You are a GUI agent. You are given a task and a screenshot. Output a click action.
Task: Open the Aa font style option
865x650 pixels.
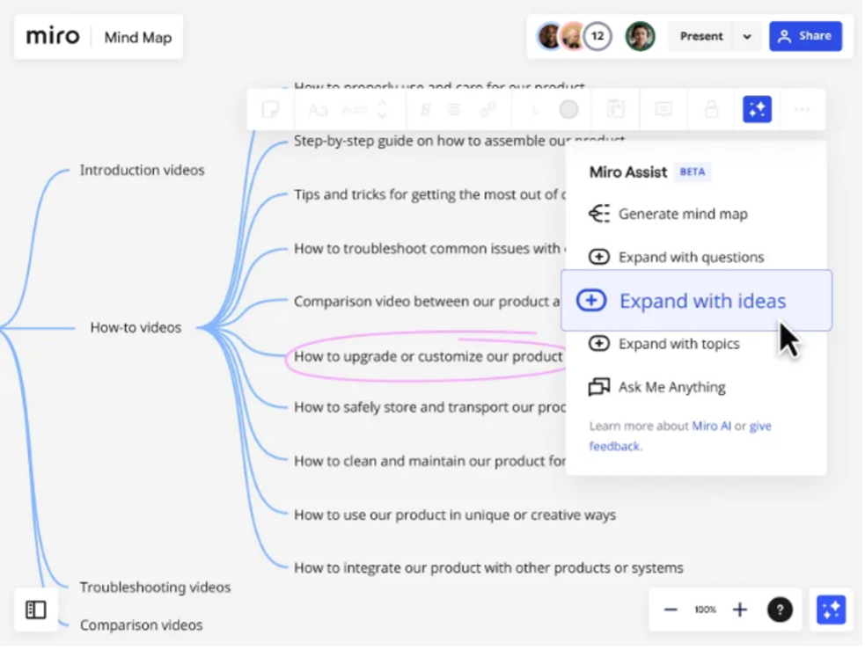pyautogui.click(x=317, y=110)
